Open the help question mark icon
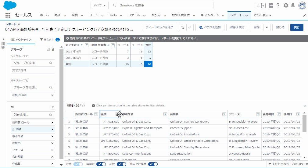 (x=278, y=5)
